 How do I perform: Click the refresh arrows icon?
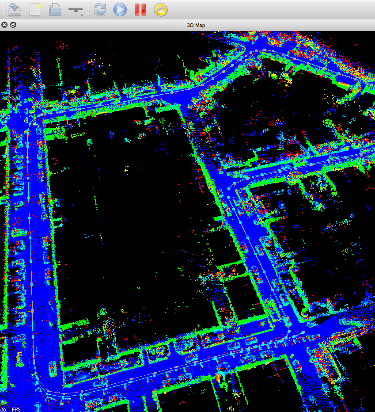click(x=100, y=9)
